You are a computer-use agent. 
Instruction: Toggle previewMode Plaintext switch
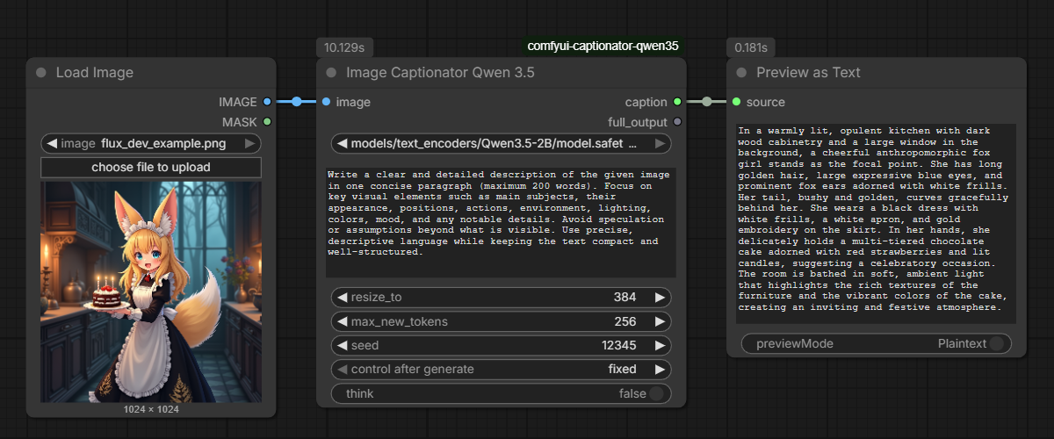coord(997,343)
